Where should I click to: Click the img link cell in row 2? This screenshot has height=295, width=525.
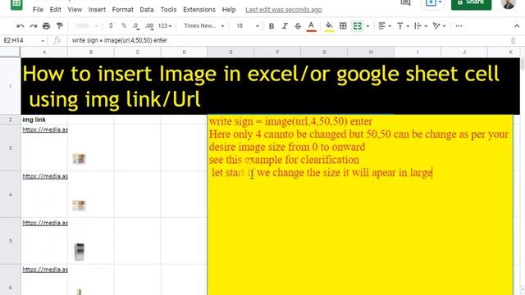tap(44, 120)
